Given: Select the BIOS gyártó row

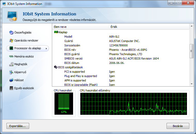Looking at the screenshot, I should (121, 54).
